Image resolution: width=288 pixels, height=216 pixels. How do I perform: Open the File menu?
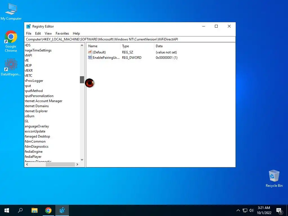tap(29, 33)
